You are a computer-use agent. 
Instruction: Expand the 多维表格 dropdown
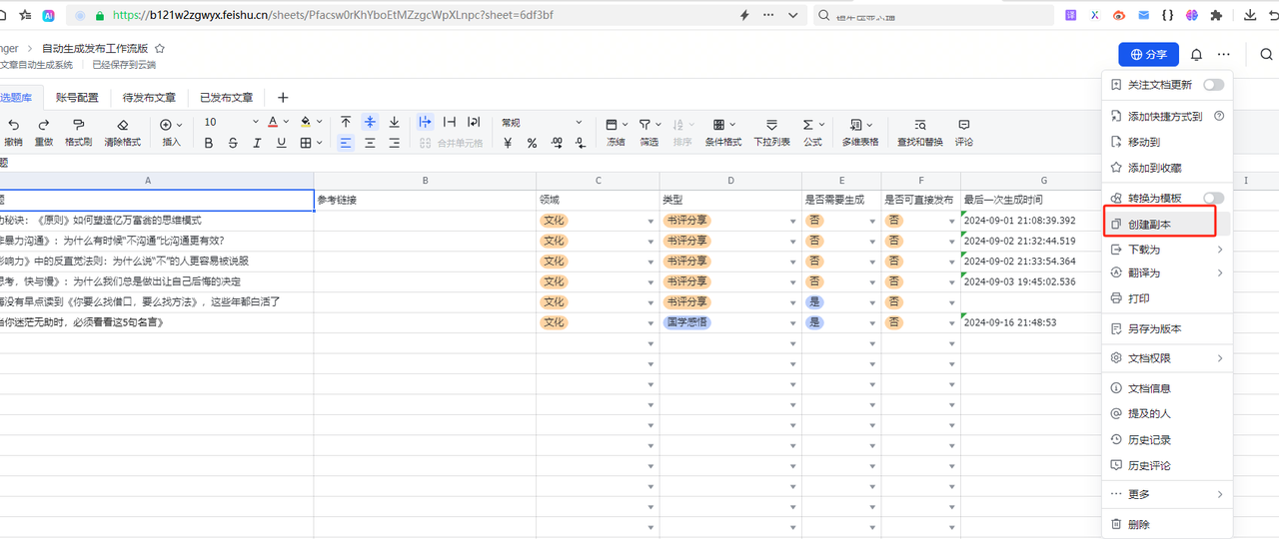(x=868, y=125)
